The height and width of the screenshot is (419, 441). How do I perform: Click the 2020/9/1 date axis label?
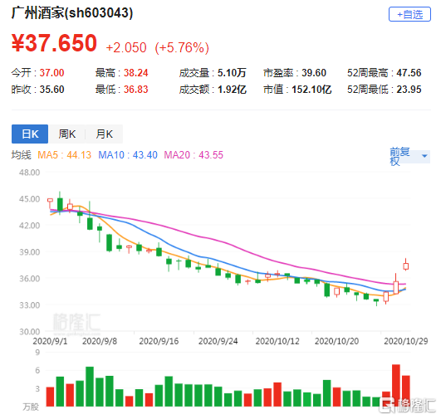(50, 341)
